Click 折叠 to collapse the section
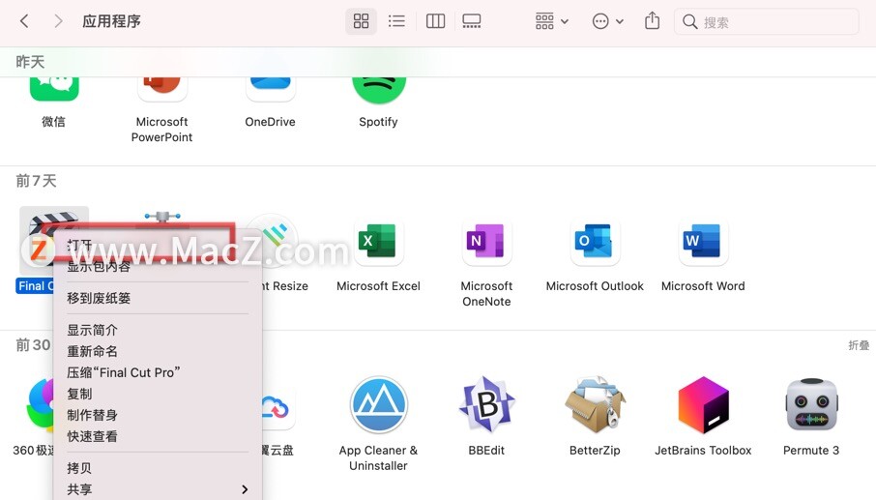This screenshot has width=876, height=500. click(x=859, y=345)
